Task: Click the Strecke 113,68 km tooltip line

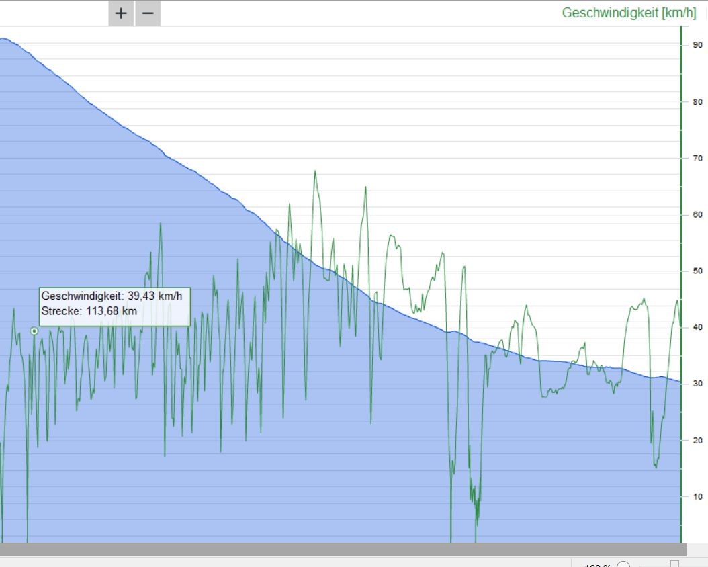Action: [89, 311]
